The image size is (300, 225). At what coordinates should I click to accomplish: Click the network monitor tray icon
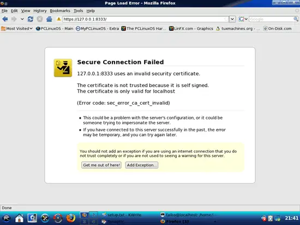(278, 218)
